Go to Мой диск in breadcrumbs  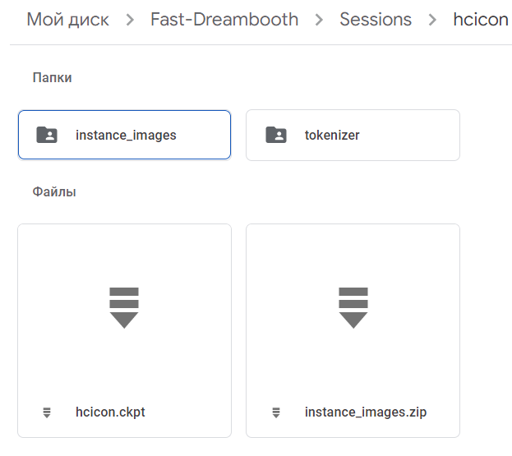[68, 20]
